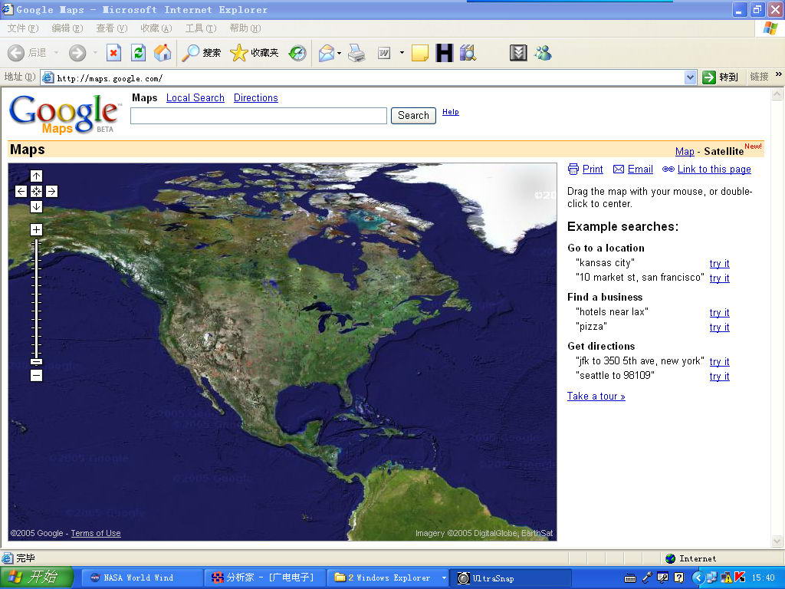Open the History toolbar icon

click(297, 53)
